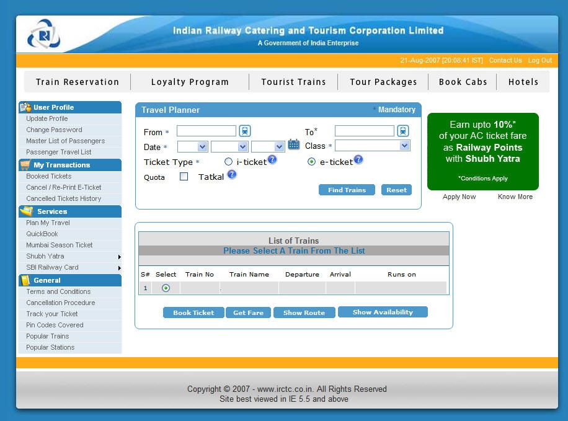Click the Find Trains button
Image resolution: width=568 pixels, height=421 pixels.
point(347,190)
